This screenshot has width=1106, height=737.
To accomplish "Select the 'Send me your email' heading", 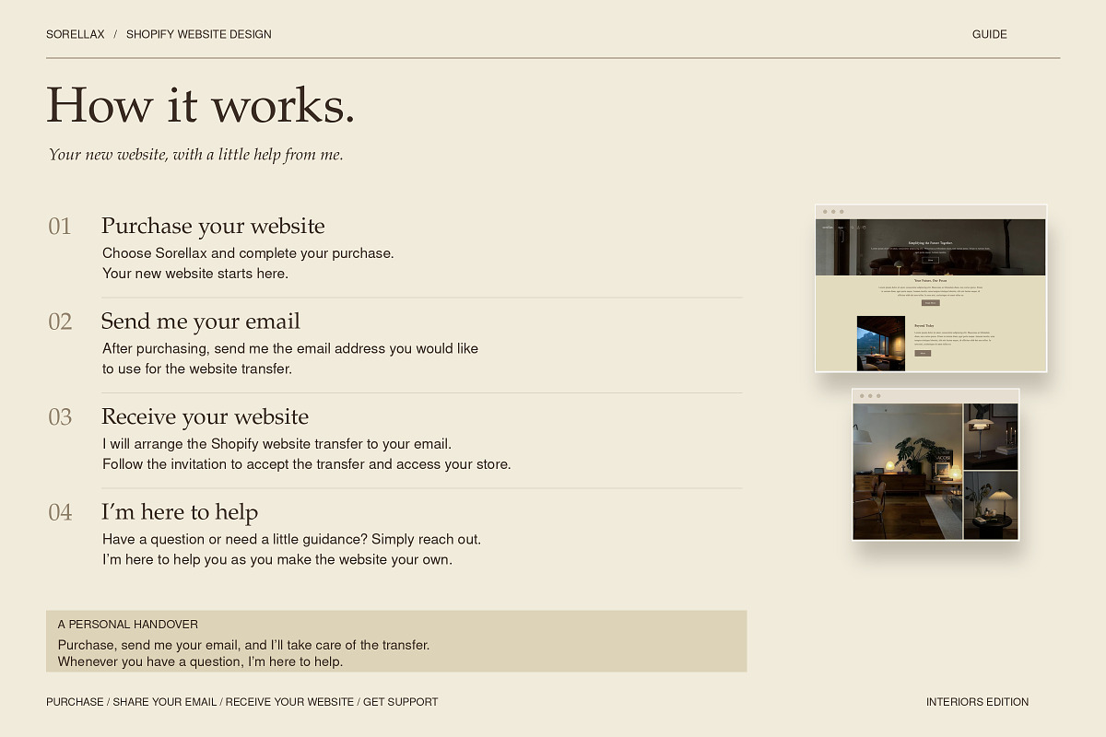I will (201, 322).
